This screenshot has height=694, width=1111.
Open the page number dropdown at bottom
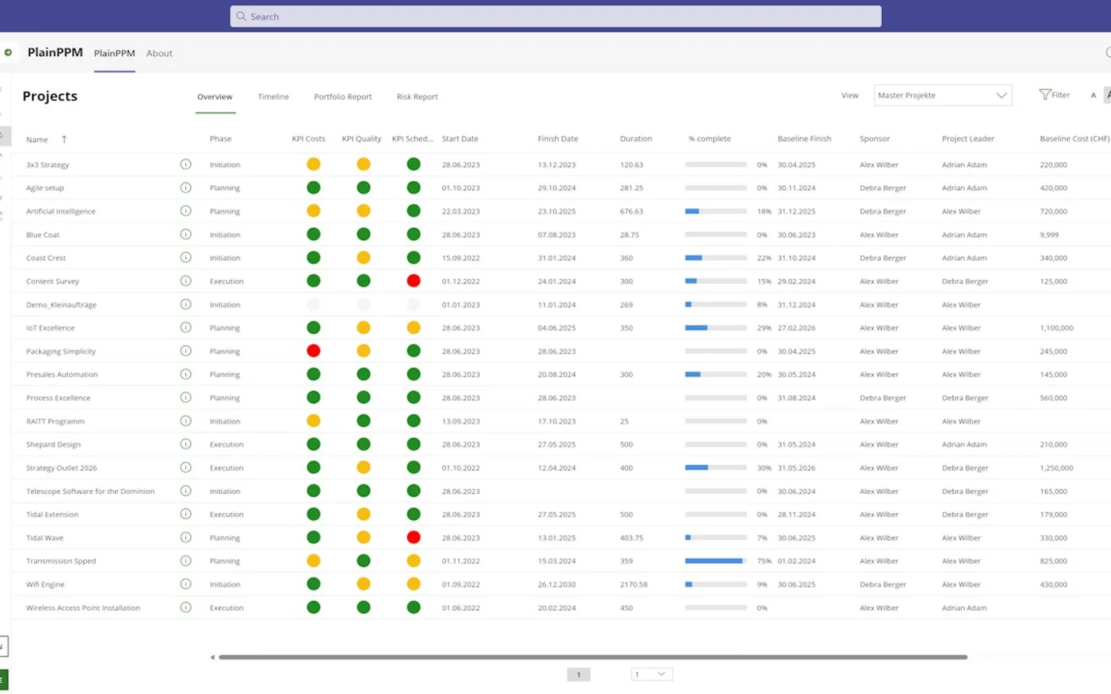tap(652, 674)
